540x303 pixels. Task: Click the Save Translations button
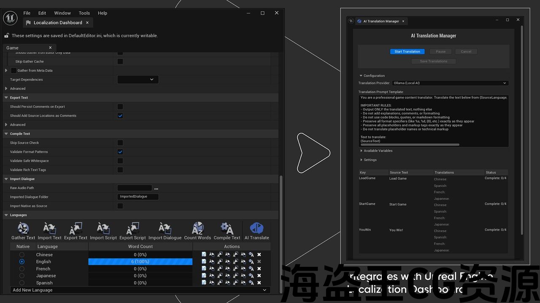[434, 61]
